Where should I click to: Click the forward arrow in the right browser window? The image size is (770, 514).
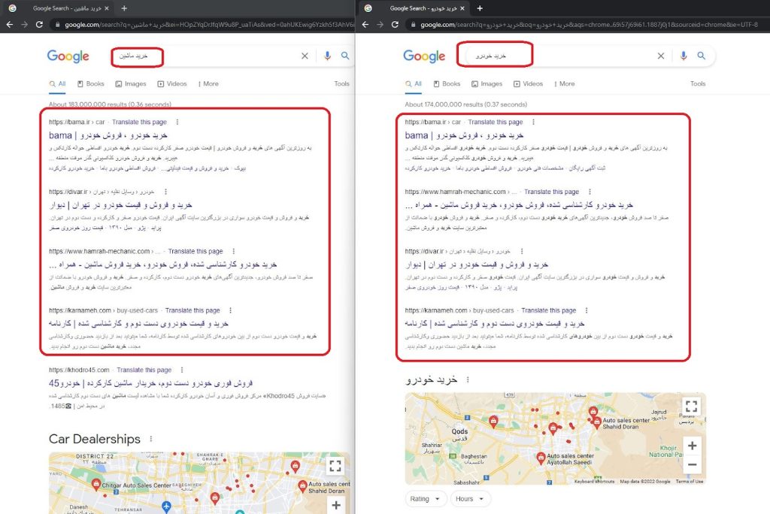point(380,25)
